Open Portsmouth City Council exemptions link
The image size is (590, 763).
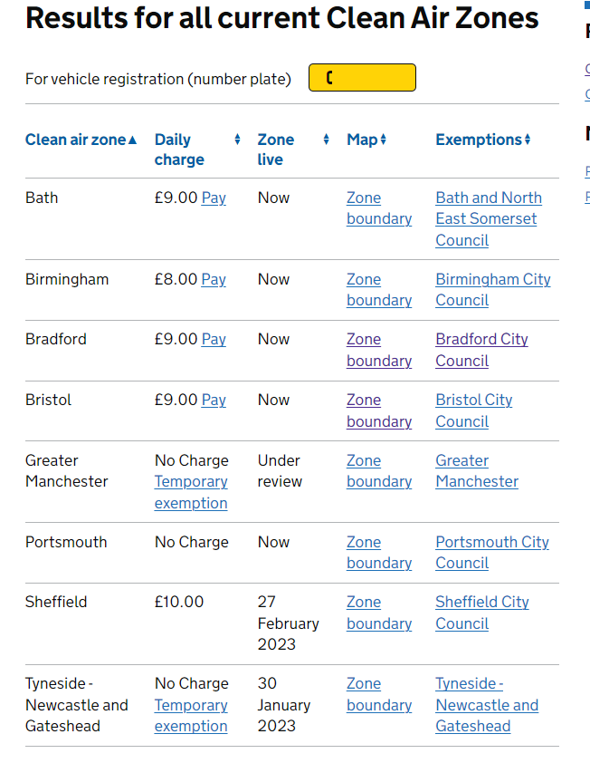(x=492, y=552)
